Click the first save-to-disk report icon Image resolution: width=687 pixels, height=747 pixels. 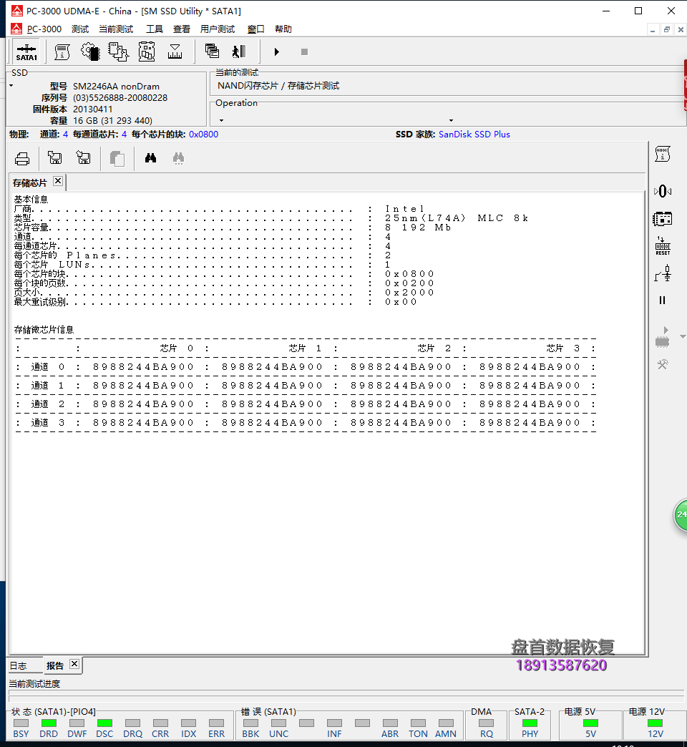(55, 157)
